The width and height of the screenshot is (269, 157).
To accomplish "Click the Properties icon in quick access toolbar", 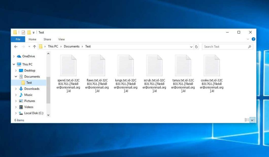I will (23, 32).
